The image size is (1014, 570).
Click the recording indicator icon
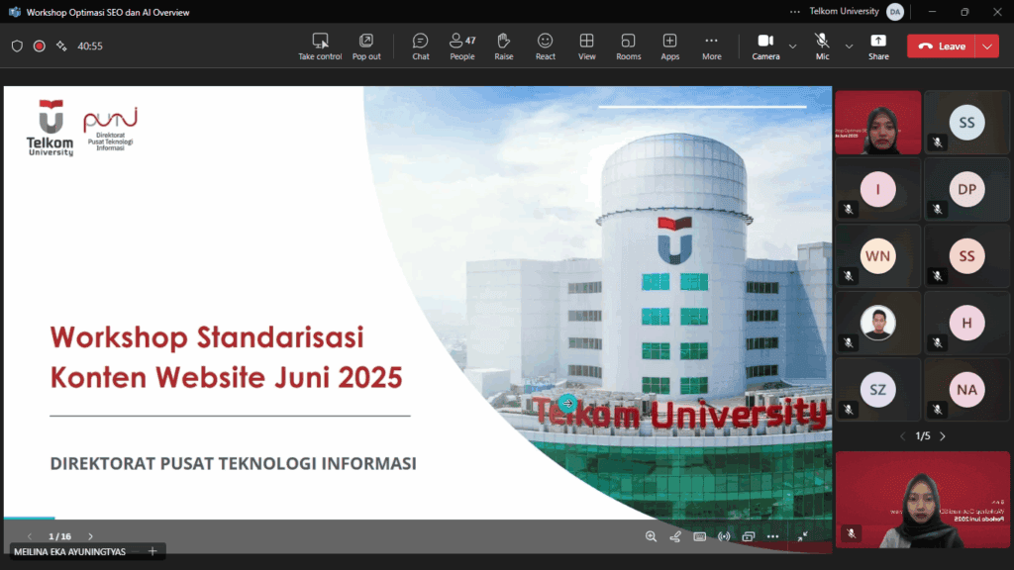(x=40, y=46)
